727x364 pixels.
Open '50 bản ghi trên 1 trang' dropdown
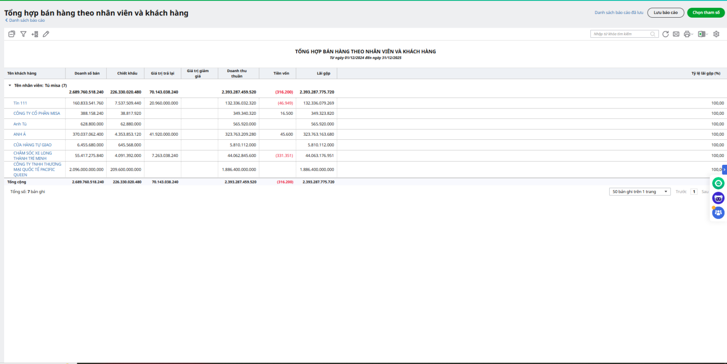click(x=639, y=192)
